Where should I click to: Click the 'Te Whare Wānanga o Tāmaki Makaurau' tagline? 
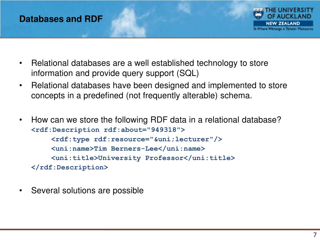click(283, 29)
